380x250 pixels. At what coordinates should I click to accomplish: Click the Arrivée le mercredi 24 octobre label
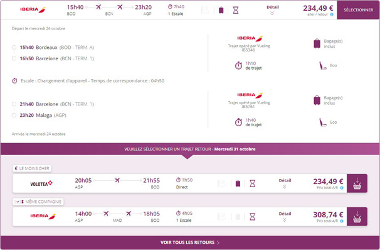point(38,134)
